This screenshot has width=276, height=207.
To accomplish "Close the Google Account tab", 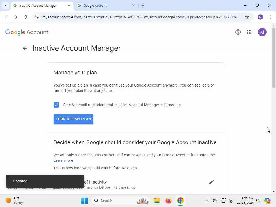I will pyautogui.click(x=133, y=5).
